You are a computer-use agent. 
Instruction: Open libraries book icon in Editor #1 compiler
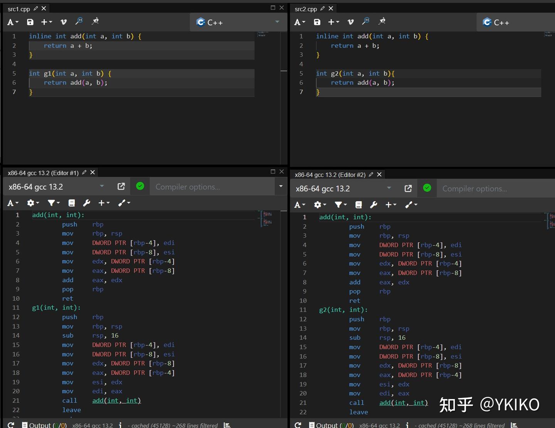point(71,203)
